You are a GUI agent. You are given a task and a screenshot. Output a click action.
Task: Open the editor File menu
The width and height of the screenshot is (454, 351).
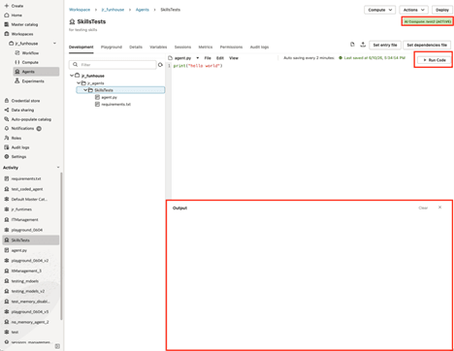[x=208, y=58]
